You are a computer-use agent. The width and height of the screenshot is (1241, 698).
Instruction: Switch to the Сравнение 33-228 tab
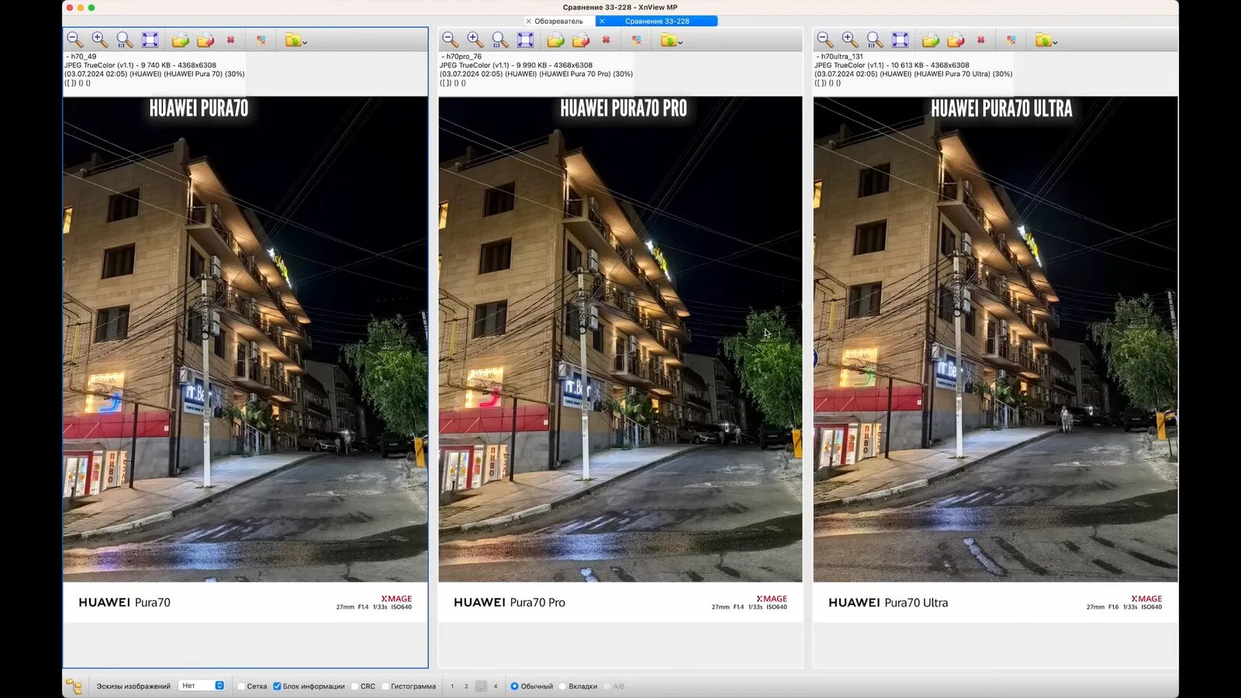click(657, 21)
